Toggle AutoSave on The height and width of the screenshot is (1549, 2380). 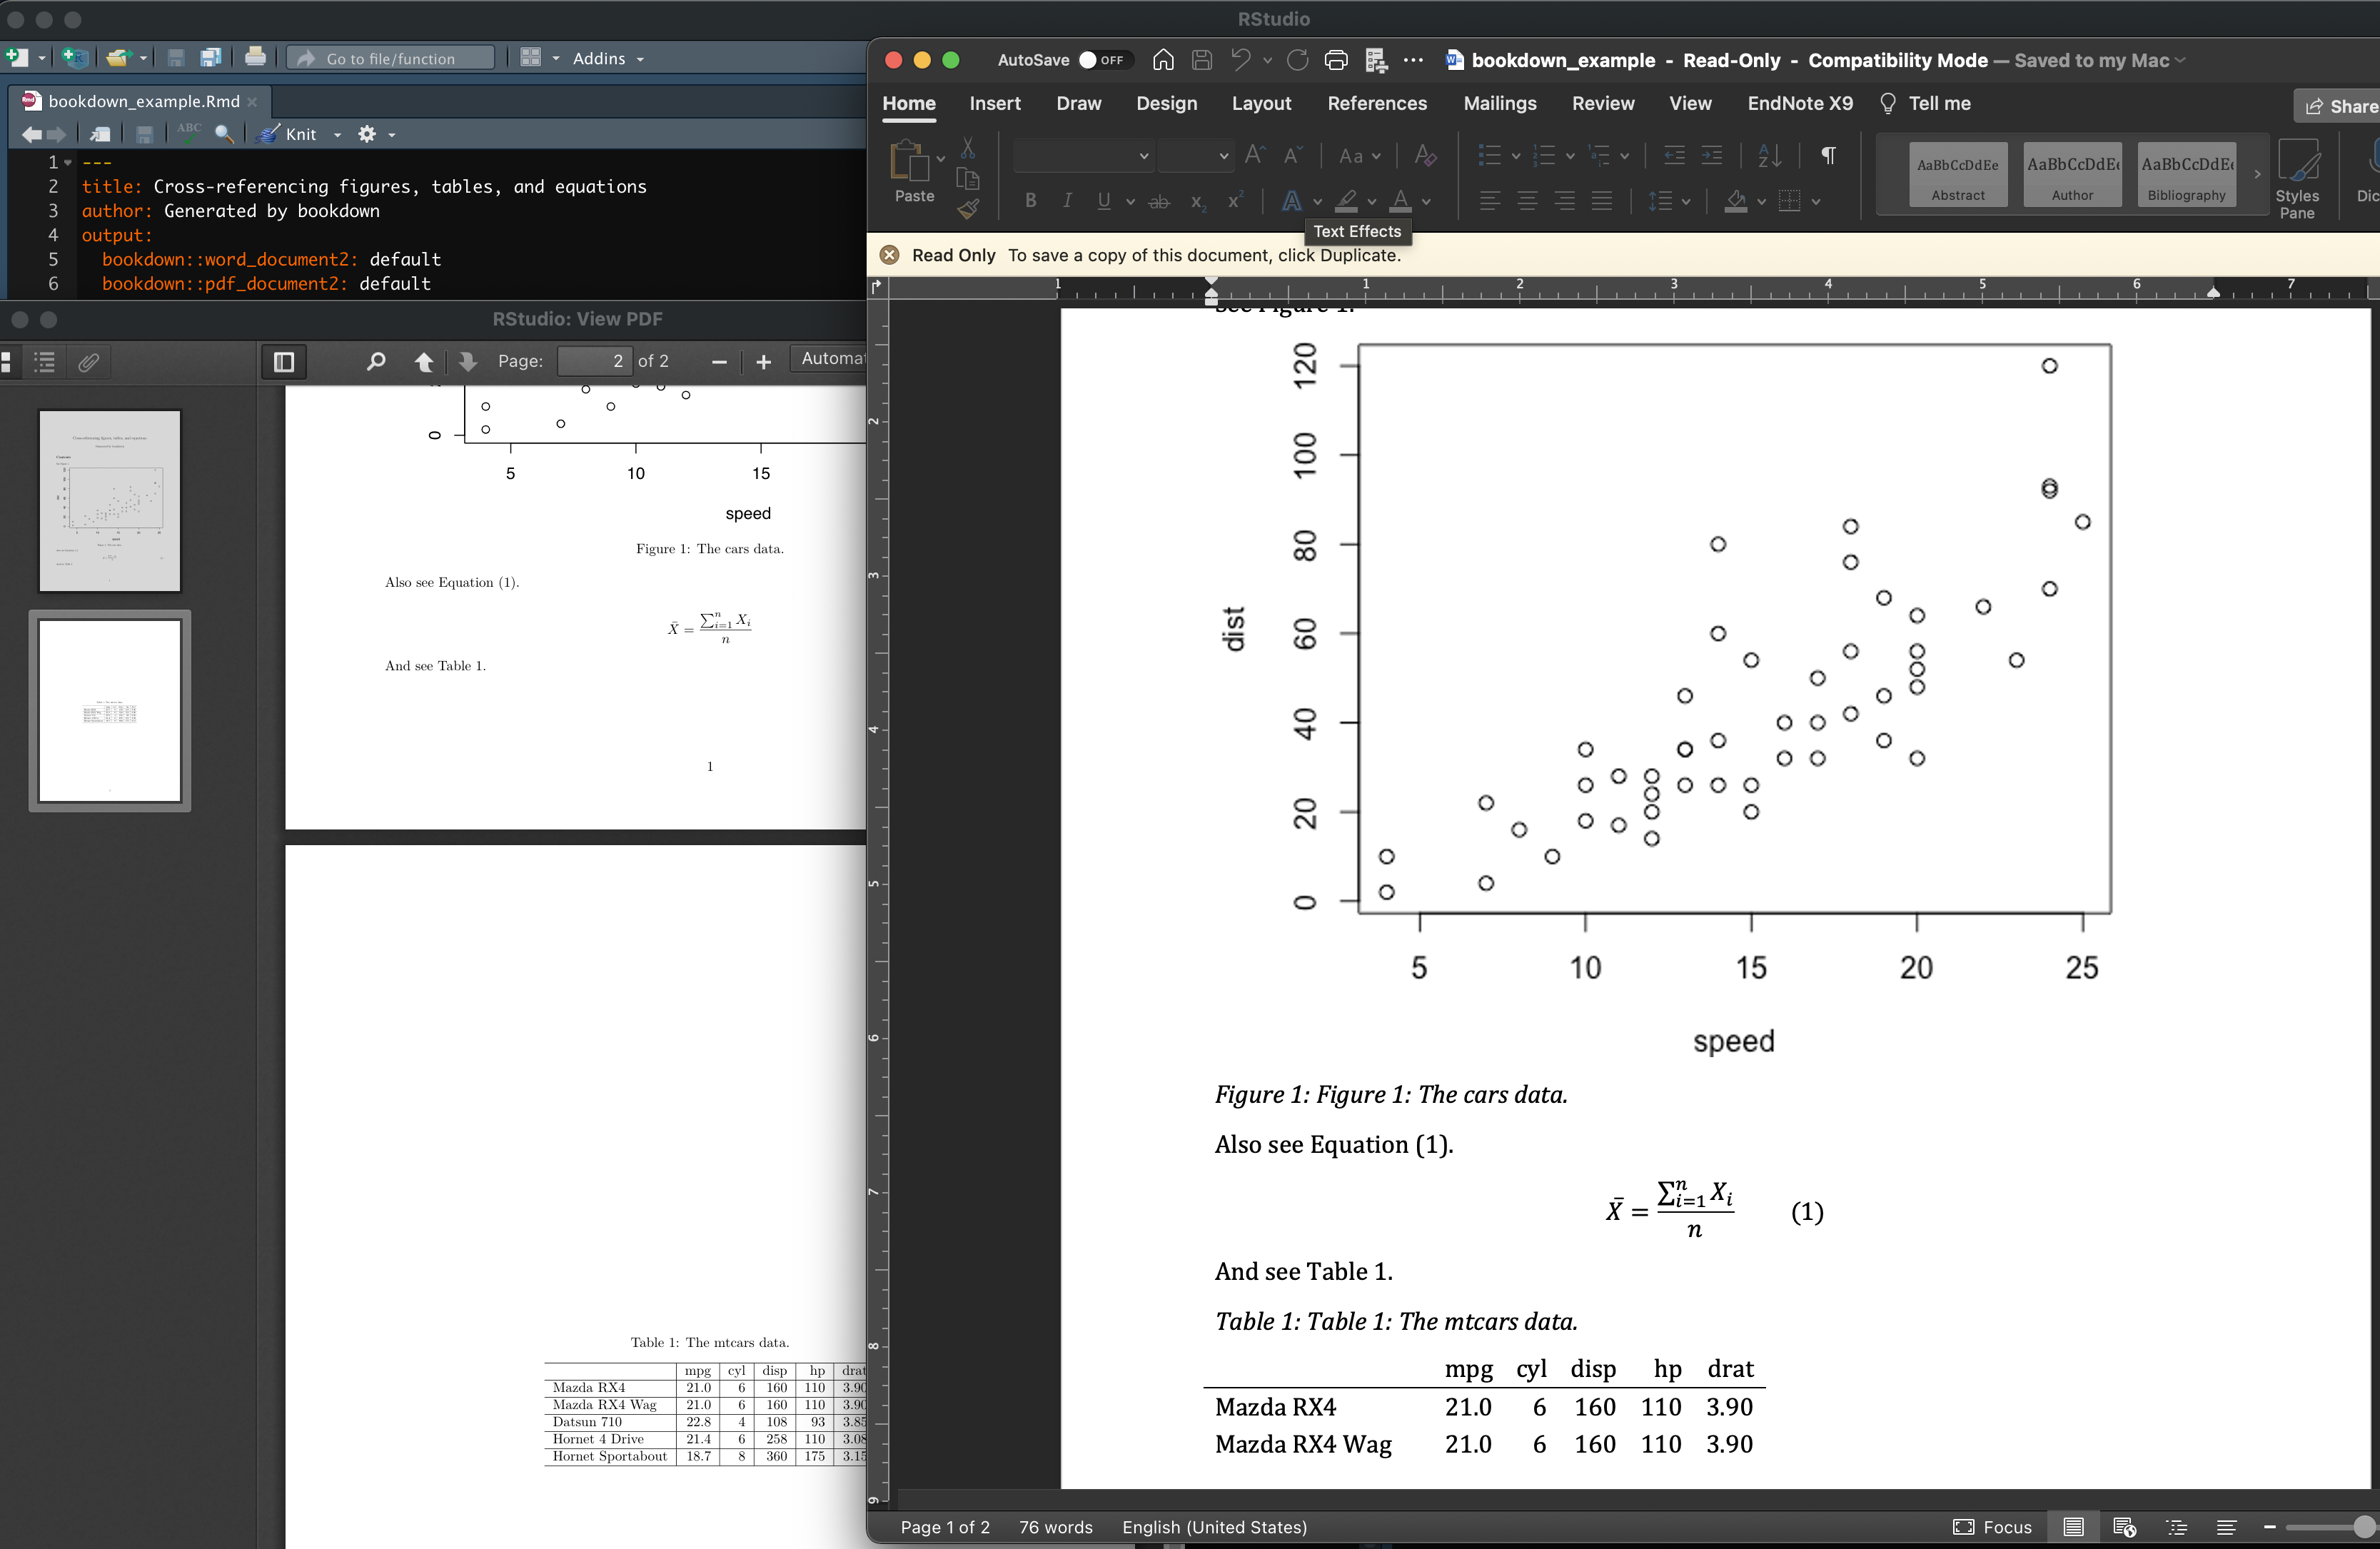pyautogui.click(x=1100, y=60)
